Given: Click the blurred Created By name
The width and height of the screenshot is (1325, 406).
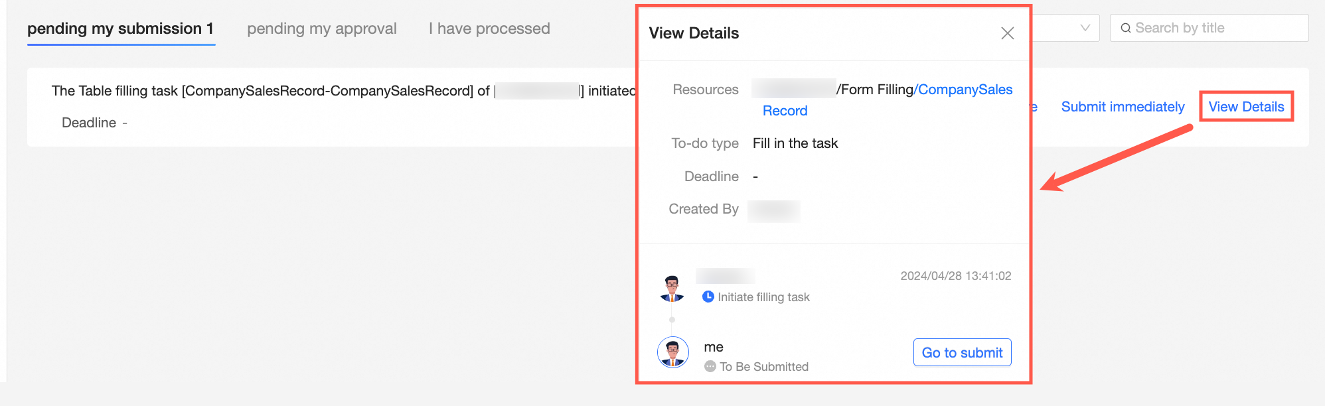Looking at the screenshot, I should (773, 210).
